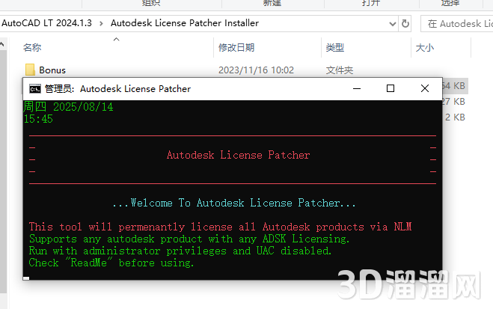Select AutoCAD LT 2024.1.3 in breadcrumb
Screen dimensions: 493x309
[46, 23]
